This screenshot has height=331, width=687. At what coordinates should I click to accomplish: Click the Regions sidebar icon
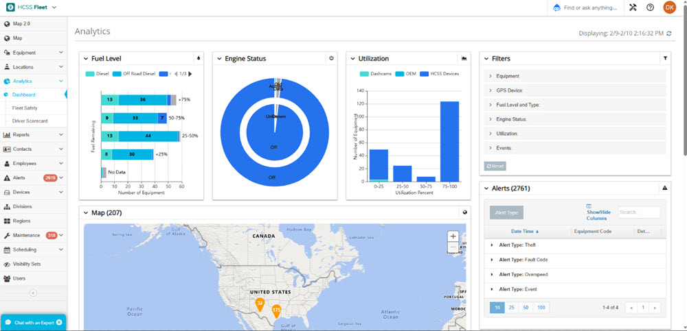[x=7, y=221]
